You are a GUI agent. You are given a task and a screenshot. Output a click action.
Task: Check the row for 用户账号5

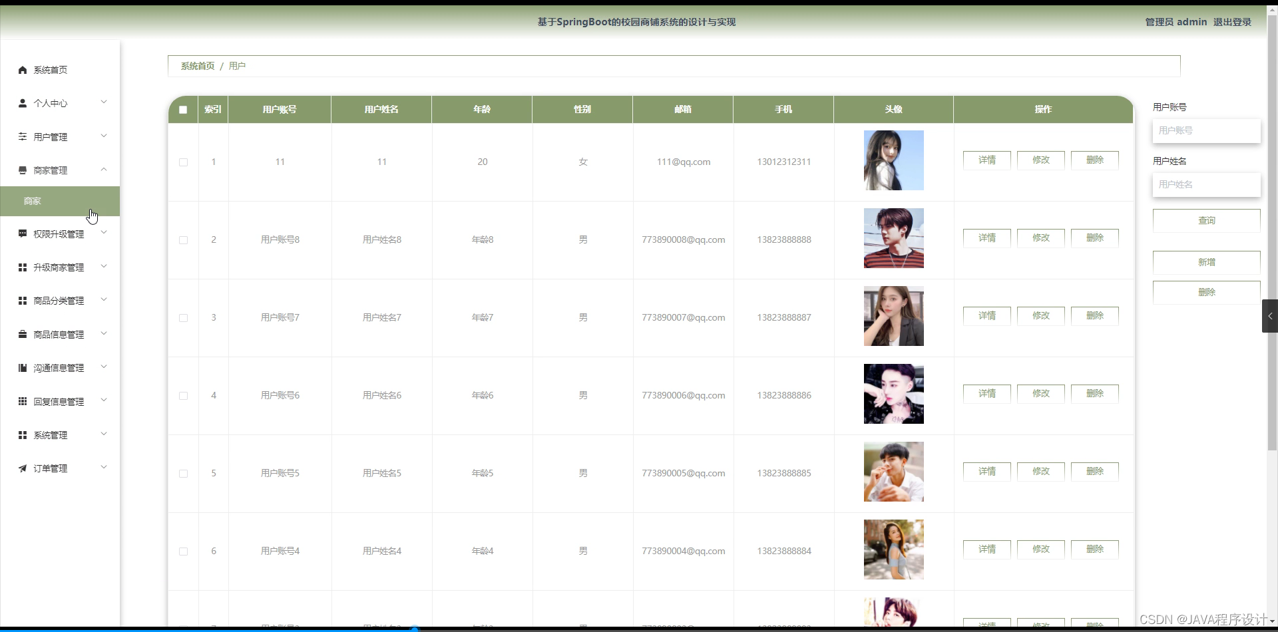pos(183,474)
